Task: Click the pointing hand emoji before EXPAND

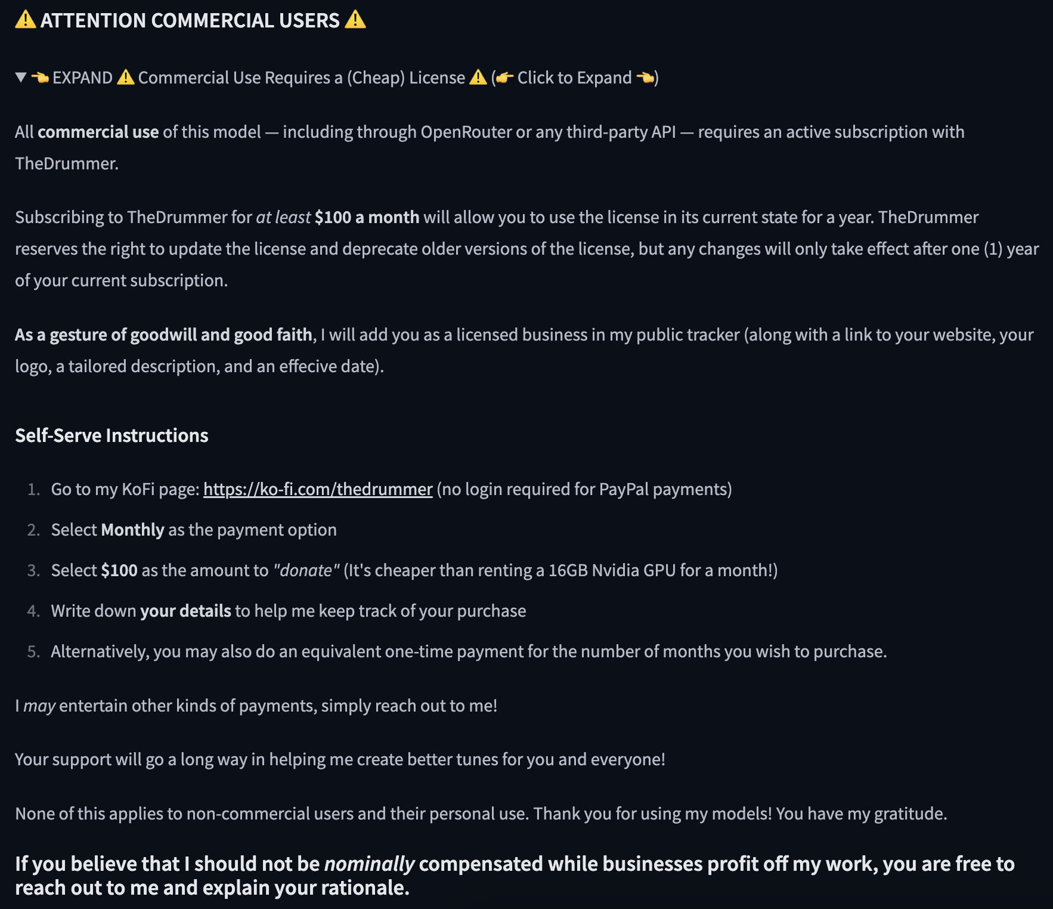Action: click(40, 78)
